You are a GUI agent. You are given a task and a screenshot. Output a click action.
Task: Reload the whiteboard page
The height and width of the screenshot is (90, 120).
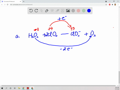7,4
